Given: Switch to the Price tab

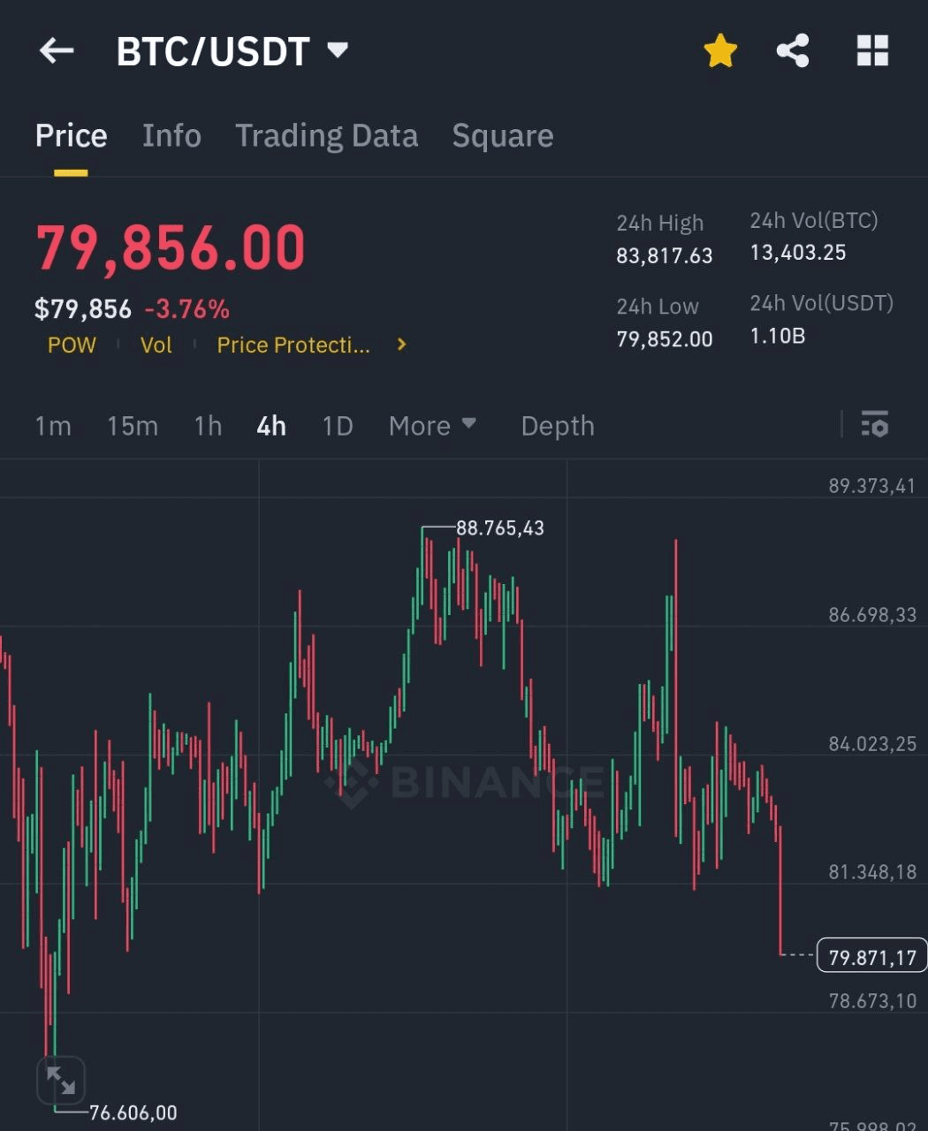Looking at the screenshot, I should tap(71, 136).
